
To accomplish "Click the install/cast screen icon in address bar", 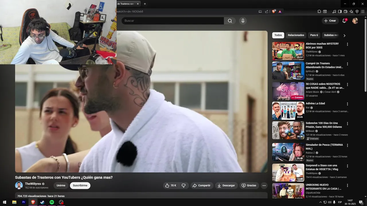I will point(260,11).
